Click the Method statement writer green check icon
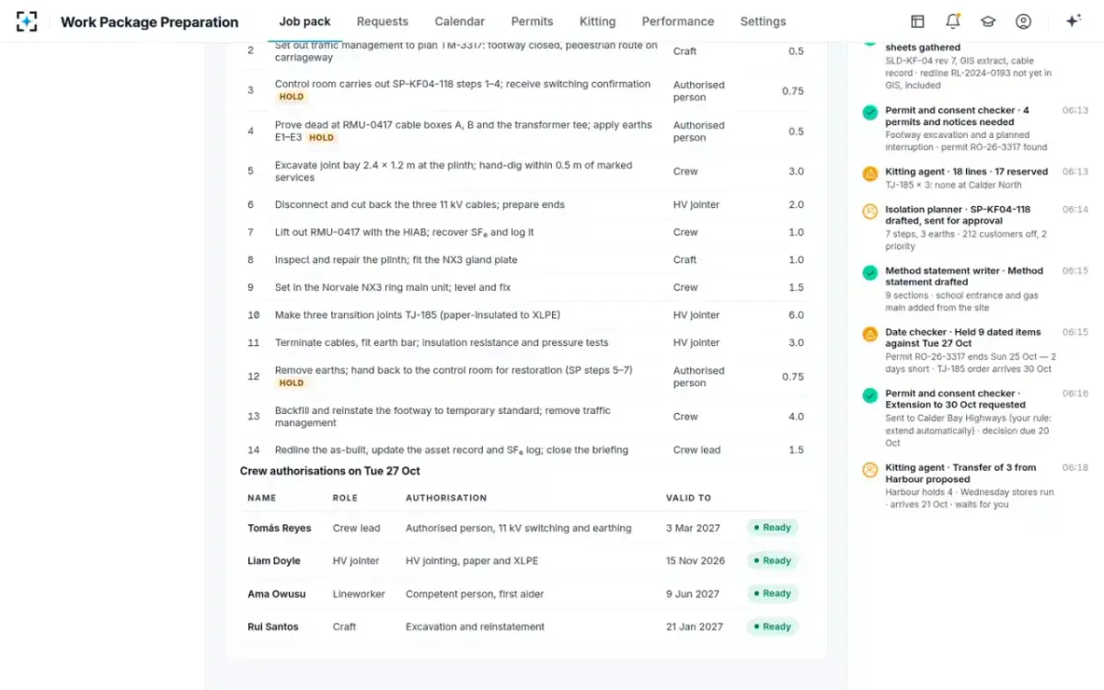 click(x=869, y=273)
